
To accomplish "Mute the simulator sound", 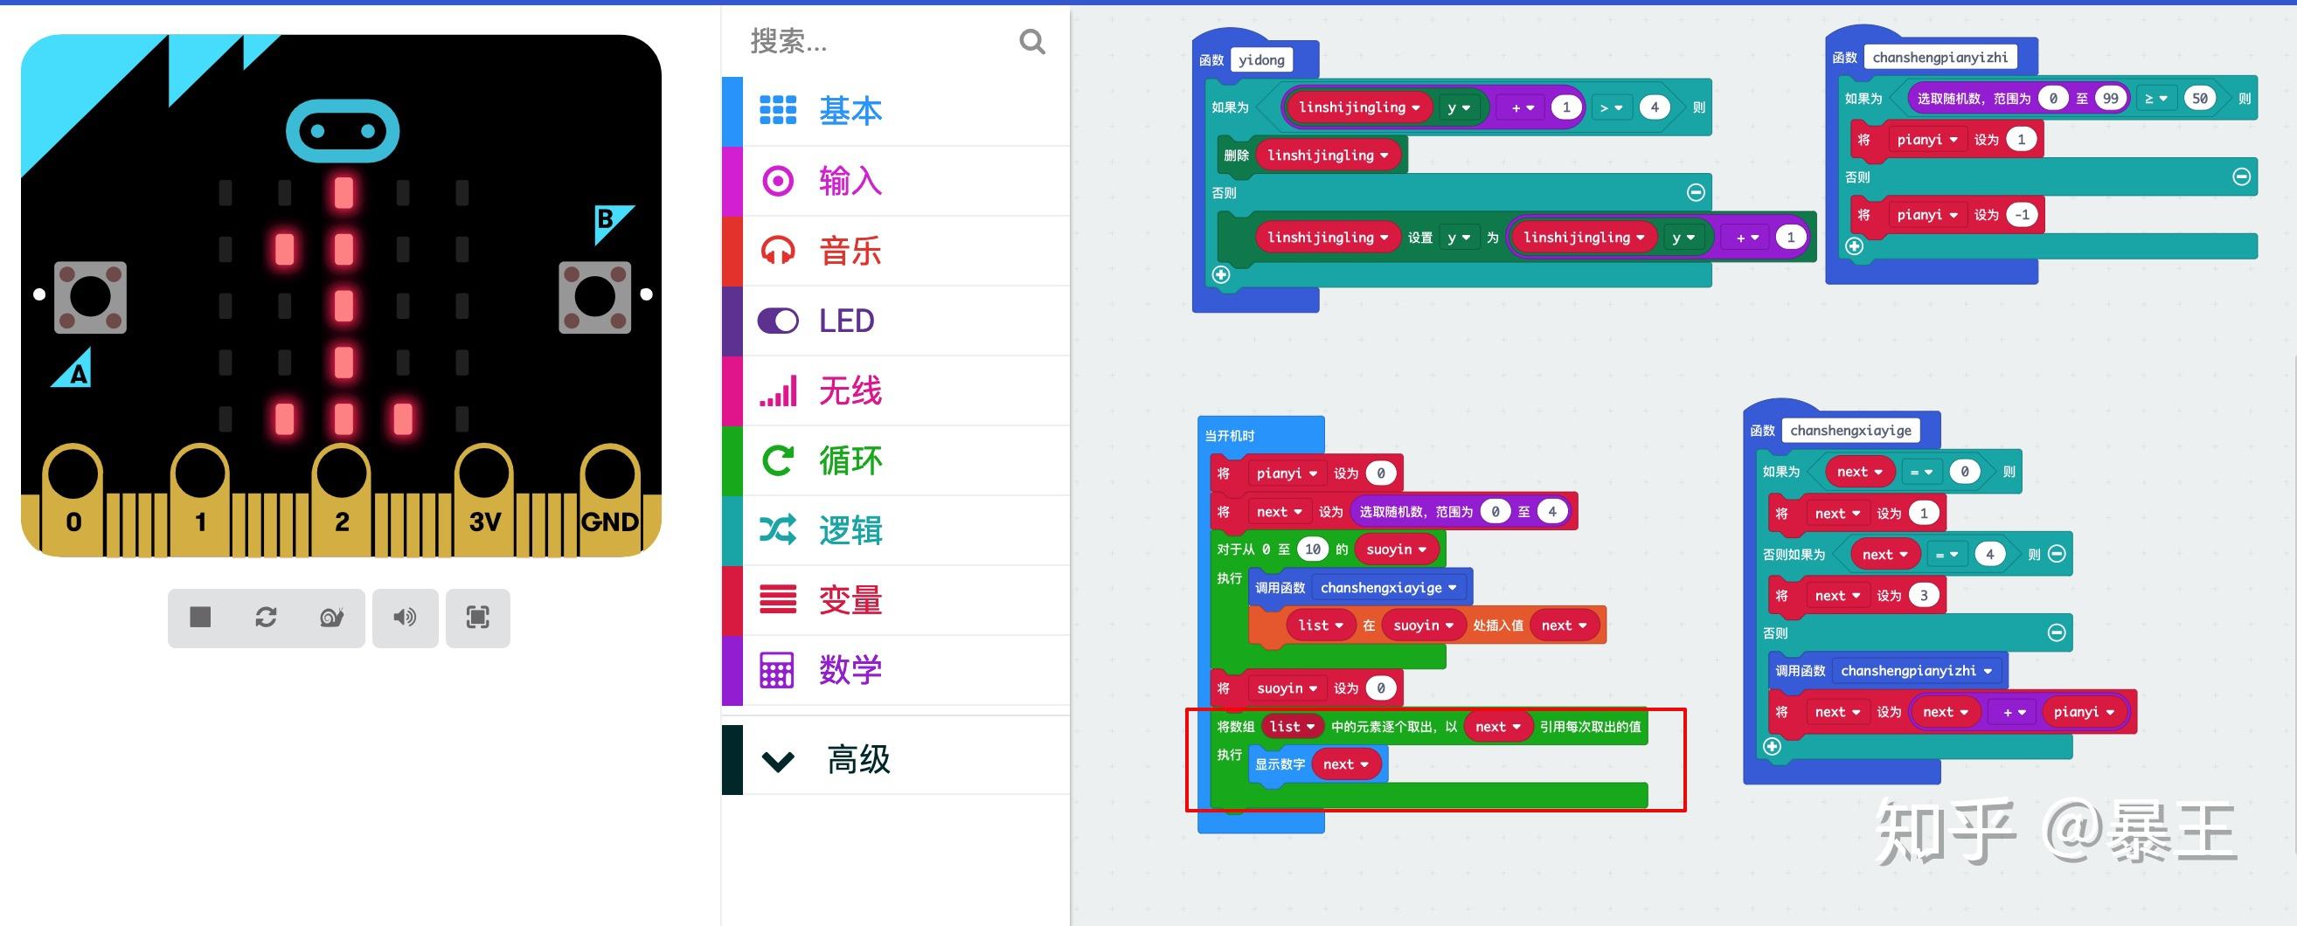I will [405, 618].
